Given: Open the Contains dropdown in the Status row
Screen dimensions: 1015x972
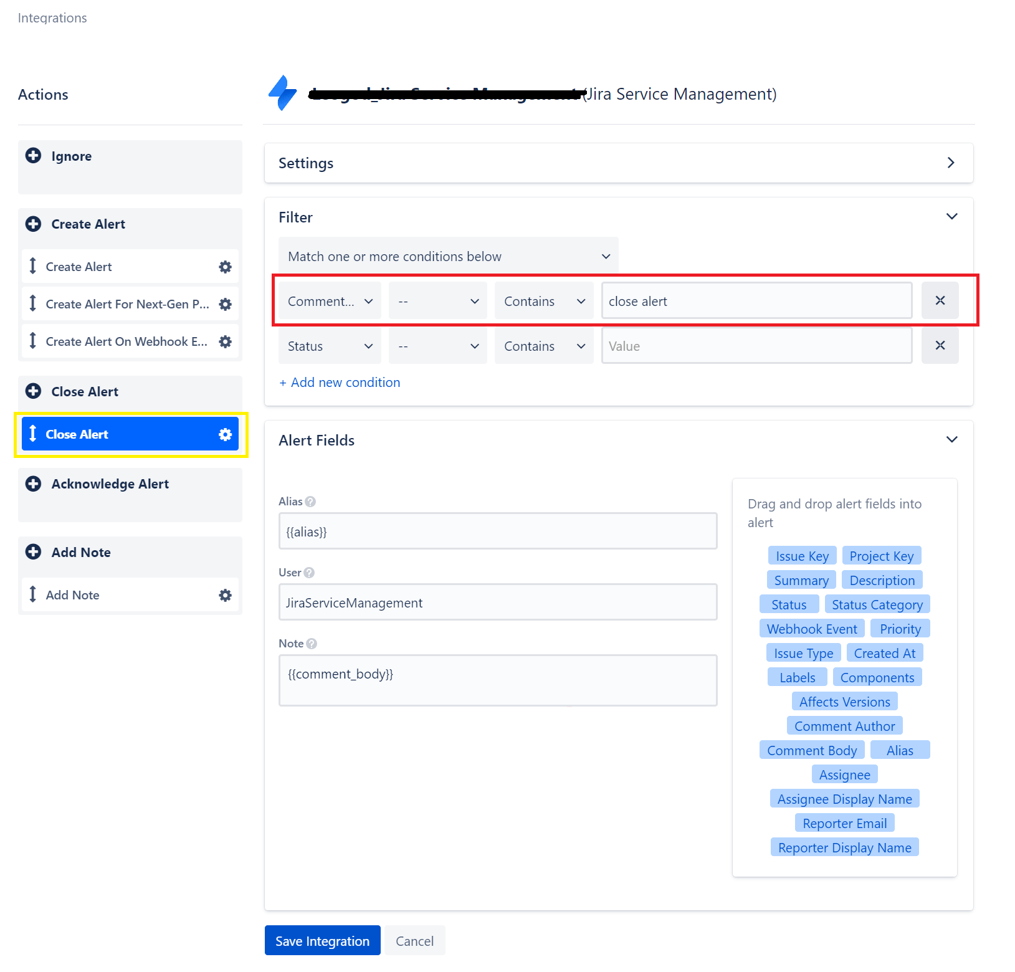Looking at the screenshot, I should tap(545, 346).
